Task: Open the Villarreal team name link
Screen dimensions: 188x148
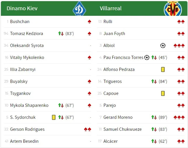Action: coord(111,8)
